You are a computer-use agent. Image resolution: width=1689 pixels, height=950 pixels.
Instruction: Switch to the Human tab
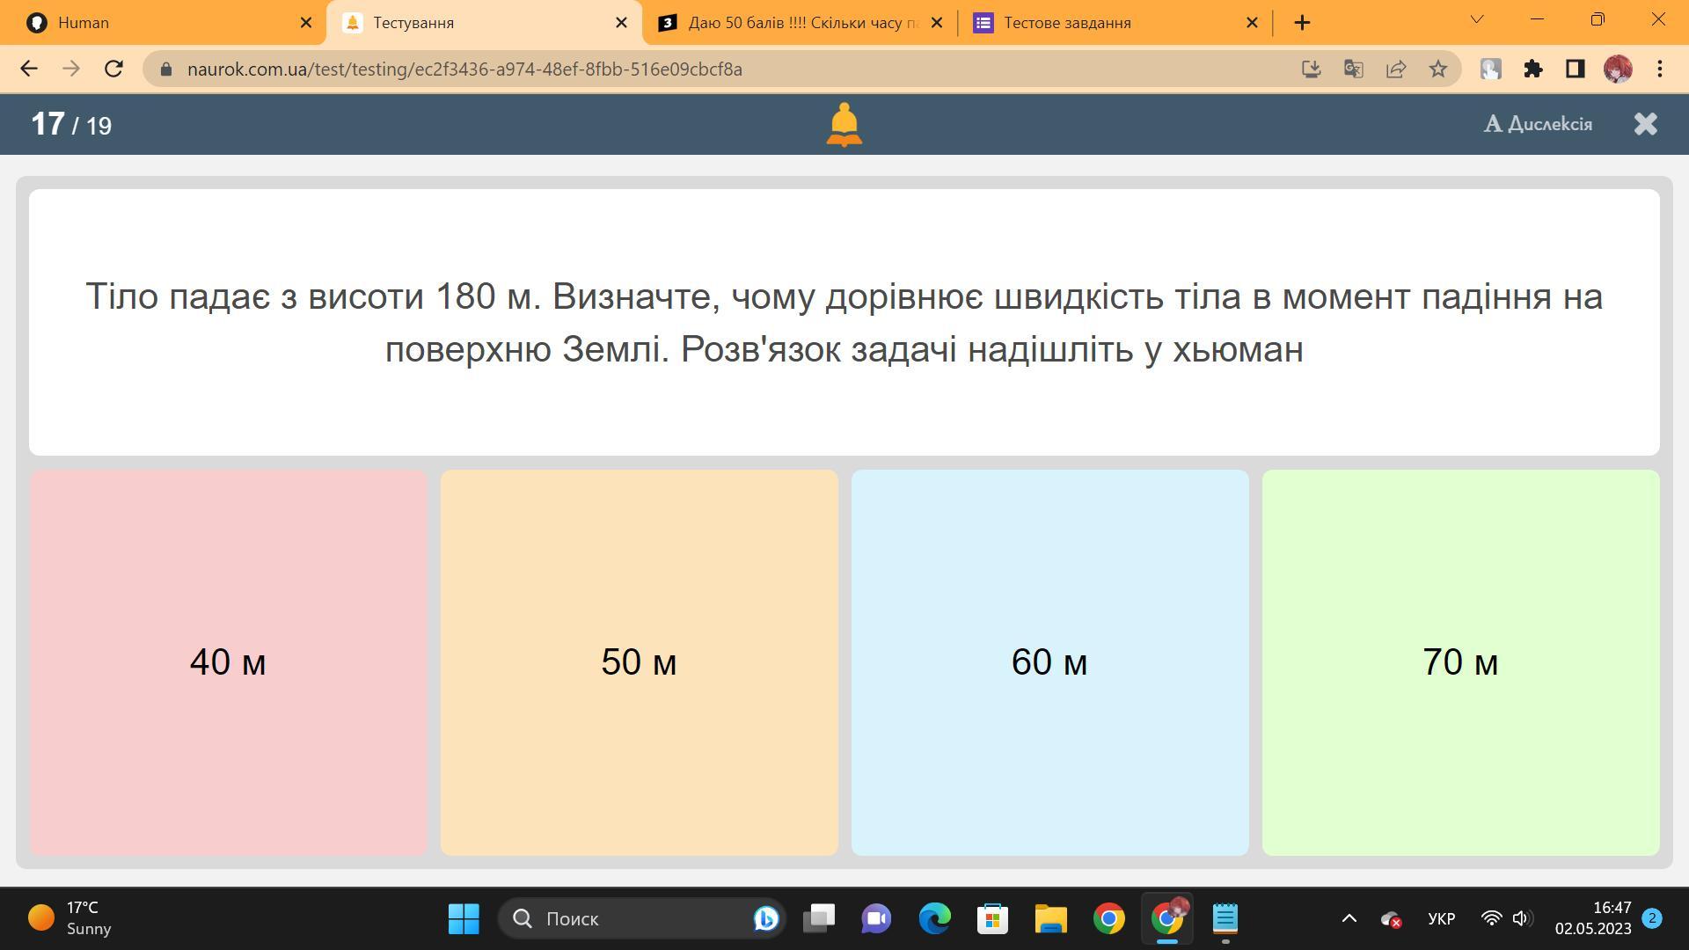click(x=158, y=23)
